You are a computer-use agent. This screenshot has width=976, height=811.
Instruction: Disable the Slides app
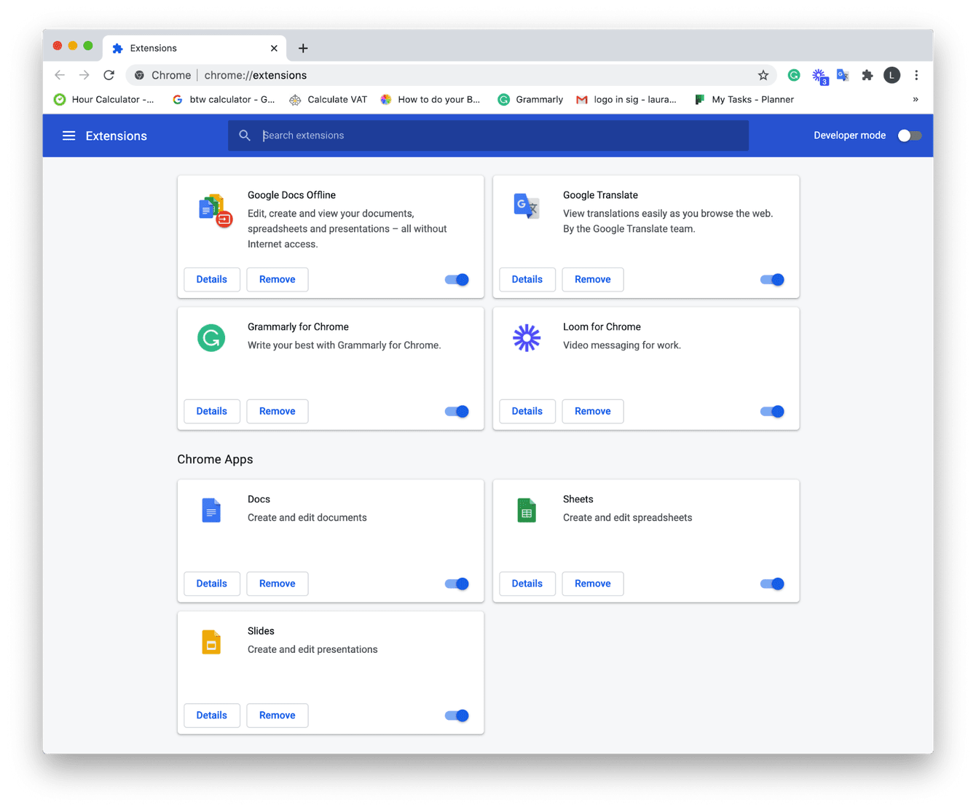coord(457,716)
